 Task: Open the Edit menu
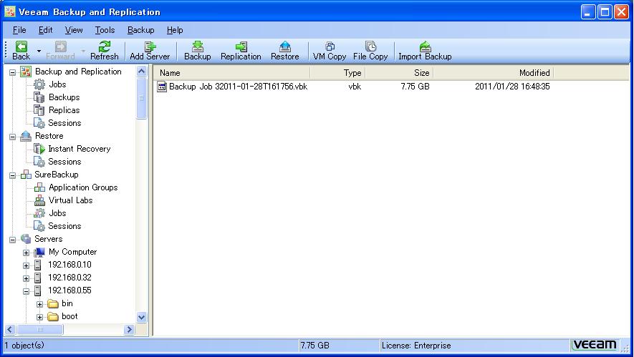45,30
